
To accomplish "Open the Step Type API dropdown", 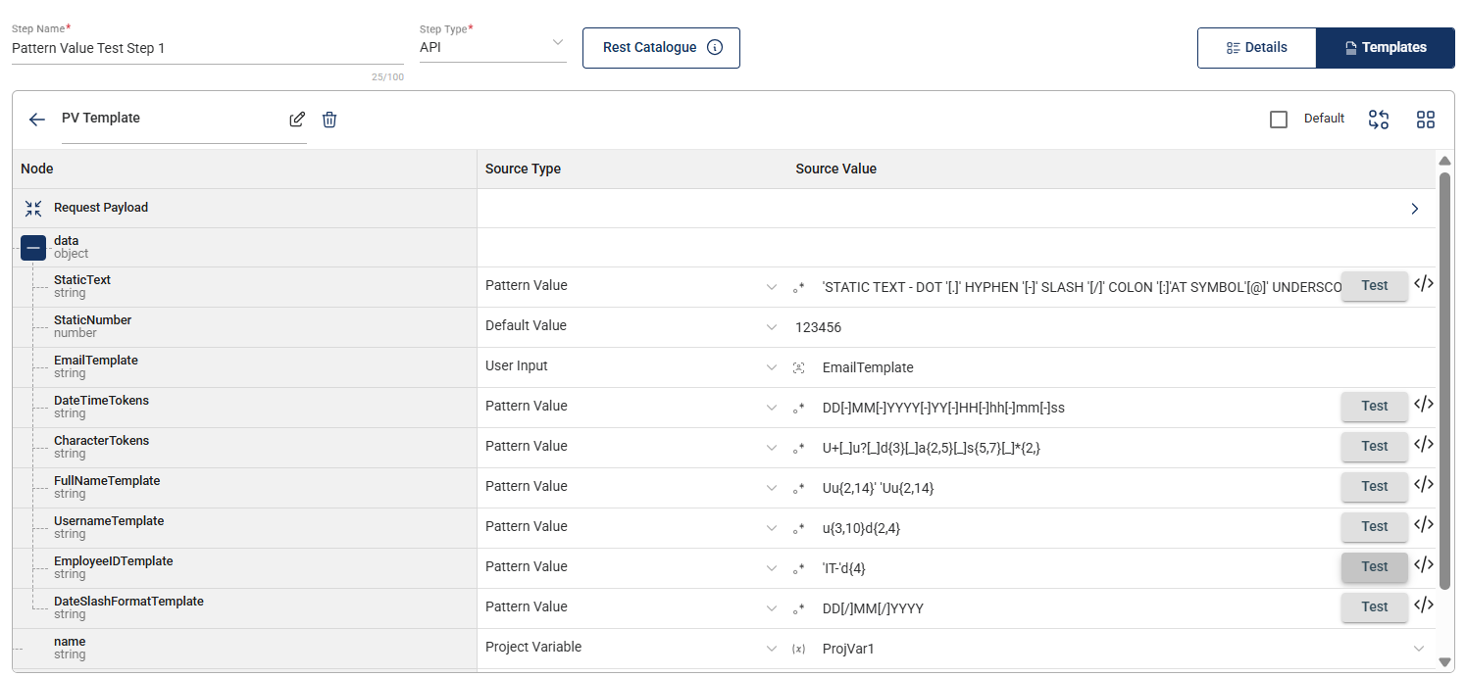I will pyautogui.click(x=493, y=47).
